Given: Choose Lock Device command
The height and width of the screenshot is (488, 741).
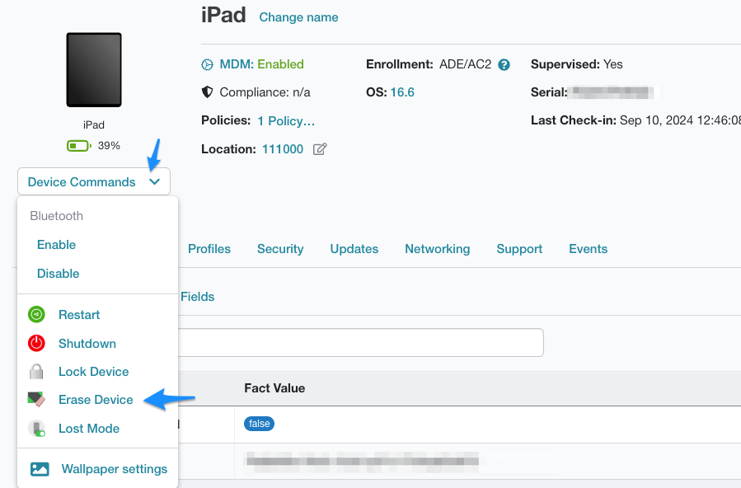Looking at the screenshot, I should click(x=94, y=372).
